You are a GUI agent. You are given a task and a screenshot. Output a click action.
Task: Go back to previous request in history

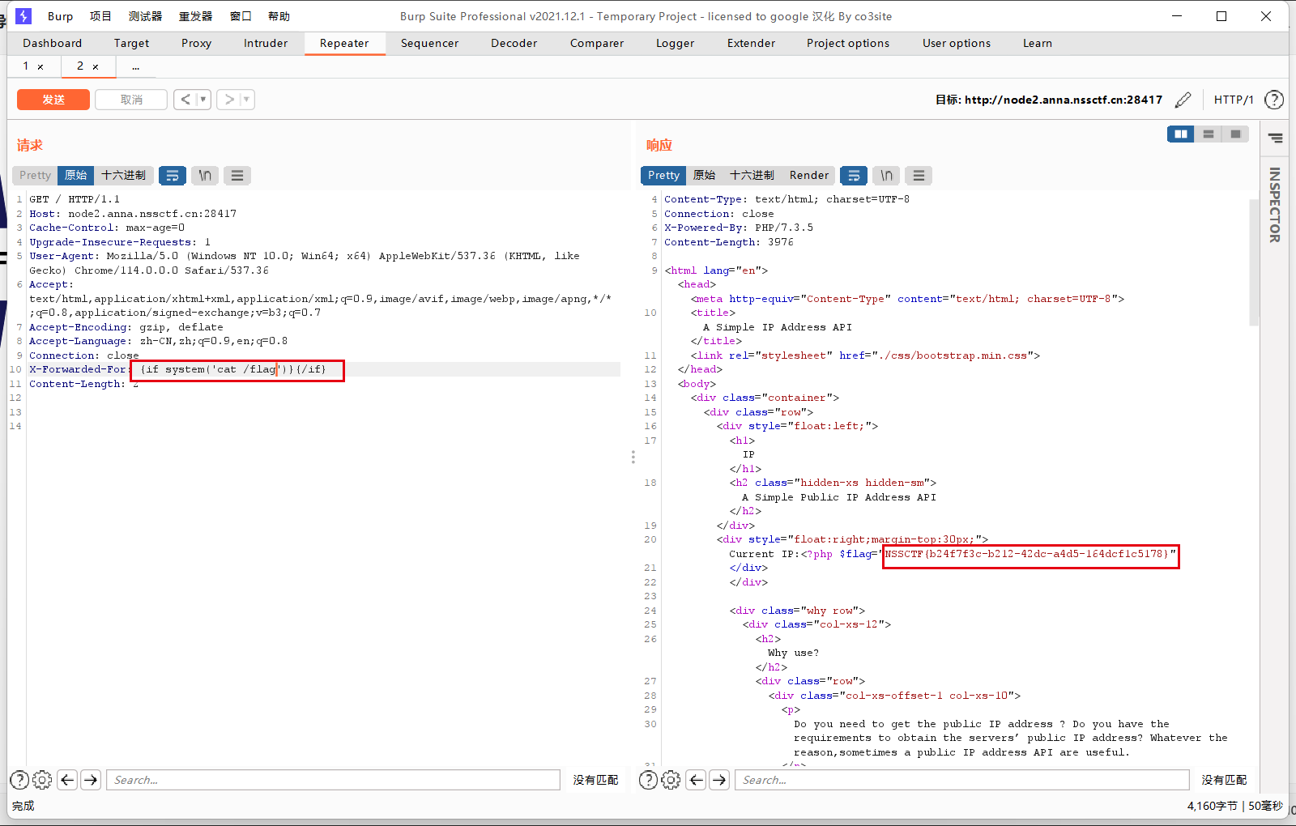pyautogui.click(x=185, y=100)
